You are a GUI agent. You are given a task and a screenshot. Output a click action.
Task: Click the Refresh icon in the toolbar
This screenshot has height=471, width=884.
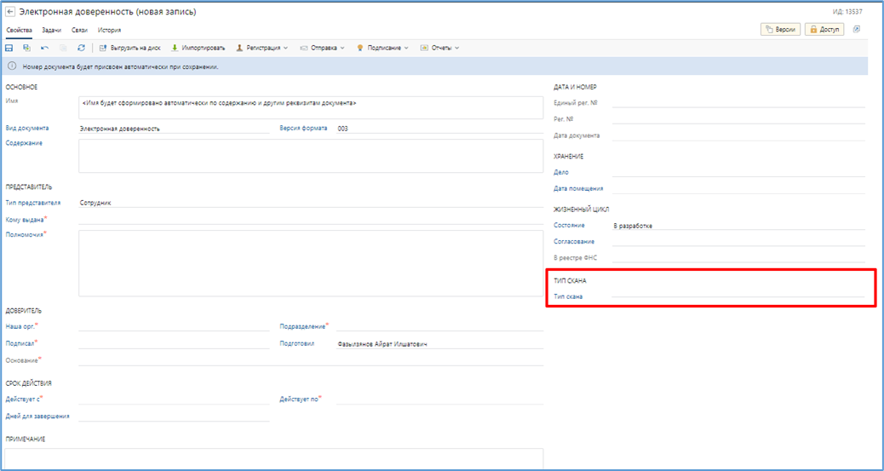pos(81,48)
